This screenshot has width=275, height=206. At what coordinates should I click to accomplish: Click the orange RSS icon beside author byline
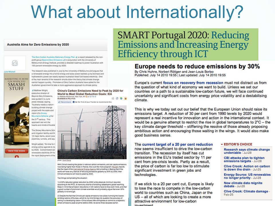87,96
